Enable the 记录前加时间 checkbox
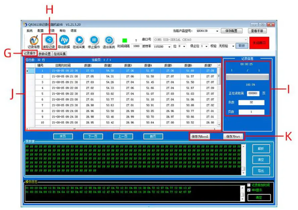Image resolution: width=298 pixels, height=210 pixels. coord(249,185)
